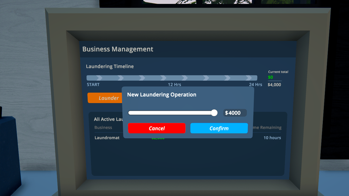This screenshot has width=349, height=196.
Task: Click the 'Business Management' title
Action: (x=118, y=49)
